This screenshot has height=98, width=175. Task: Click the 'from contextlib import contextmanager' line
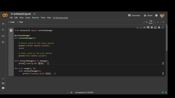pyautogui.click(x=34, y=30)
